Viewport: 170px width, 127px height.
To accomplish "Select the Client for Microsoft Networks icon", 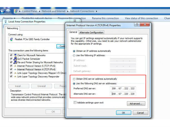I will pyautogui.click(x=15, y=55).
